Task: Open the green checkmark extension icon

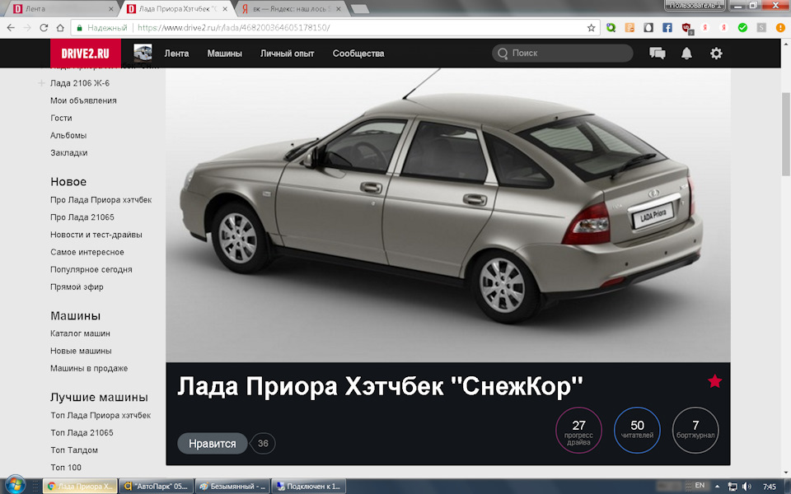Action: point(742,28)
